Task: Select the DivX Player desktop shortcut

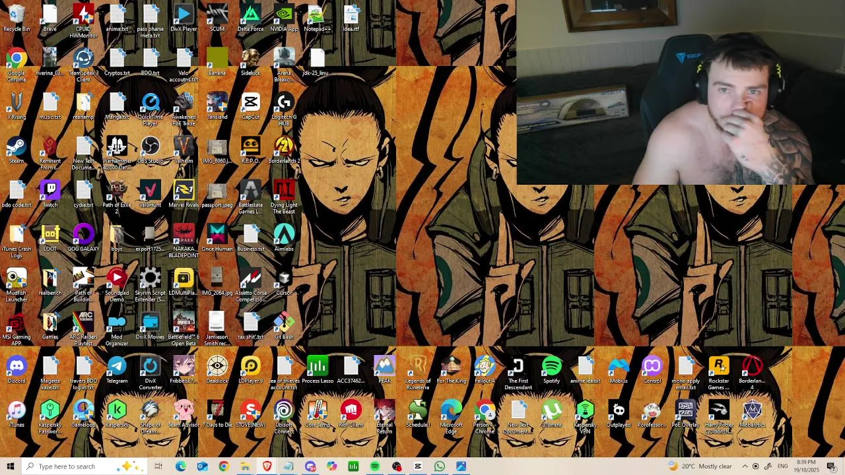Action: coord(184,18)
